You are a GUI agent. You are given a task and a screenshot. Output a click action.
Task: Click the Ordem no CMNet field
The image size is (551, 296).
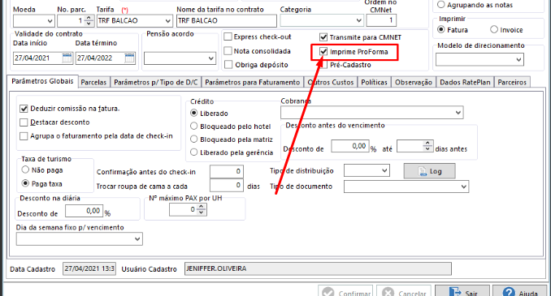pyautogui.click(x=381, y=21)
